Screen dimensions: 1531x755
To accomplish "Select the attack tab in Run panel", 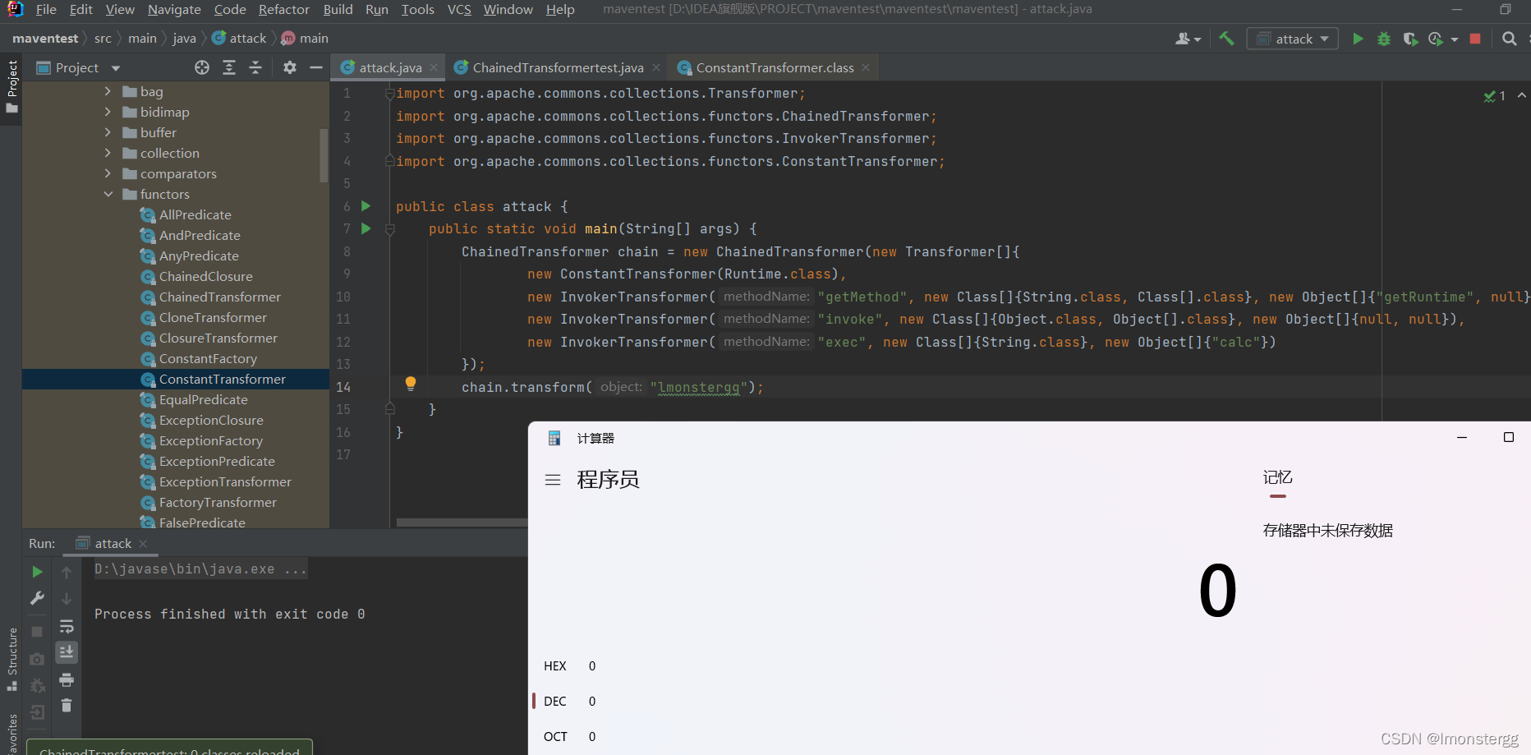I will (x=113, y=544).
